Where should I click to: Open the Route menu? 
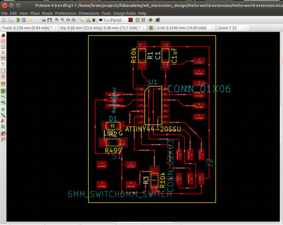click(47, 13)
